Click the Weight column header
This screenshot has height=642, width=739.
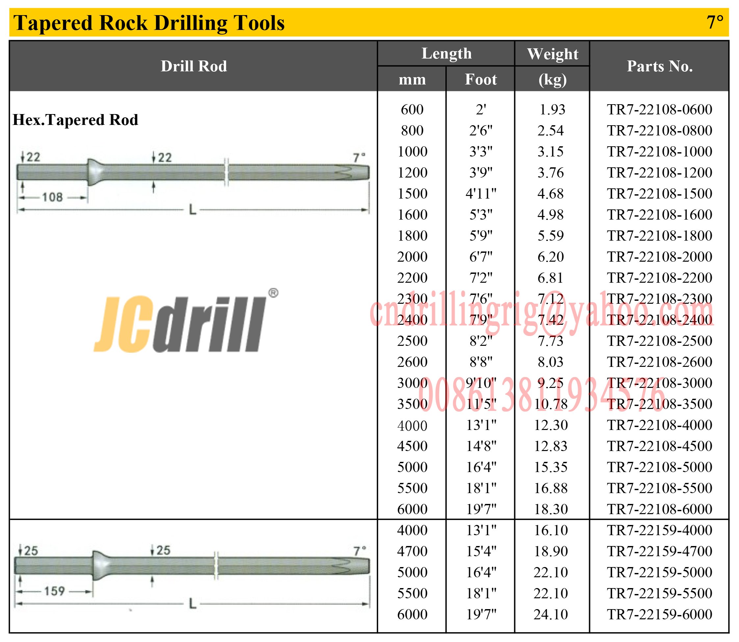point(552,54)
